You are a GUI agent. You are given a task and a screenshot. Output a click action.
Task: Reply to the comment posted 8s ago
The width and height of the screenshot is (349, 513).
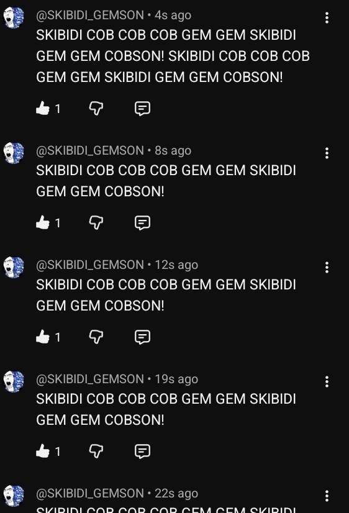[143, 223]
